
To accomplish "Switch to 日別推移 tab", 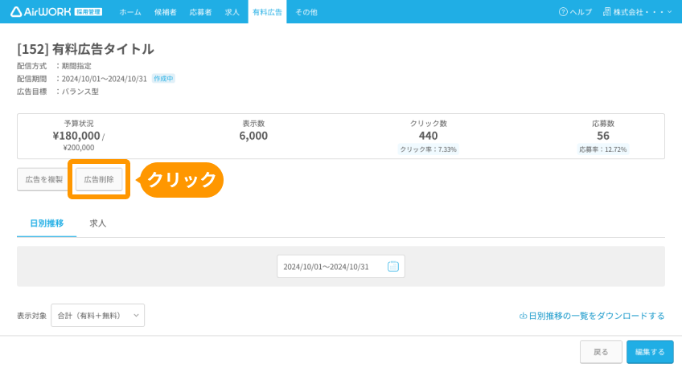I will [x=47, y=223].
